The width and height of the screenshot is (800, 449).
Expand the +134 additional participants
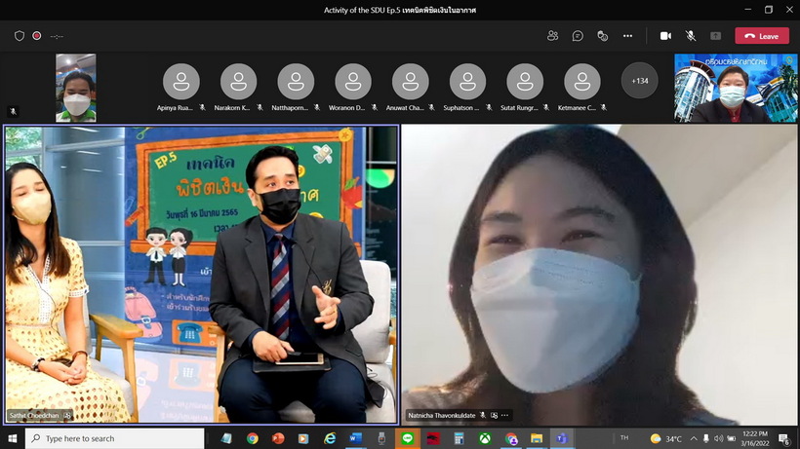click(639, 81)
